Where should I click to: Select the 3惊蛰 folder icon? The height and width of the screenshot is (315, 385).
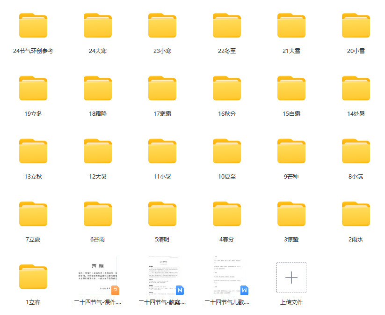[x=291, y=214]
